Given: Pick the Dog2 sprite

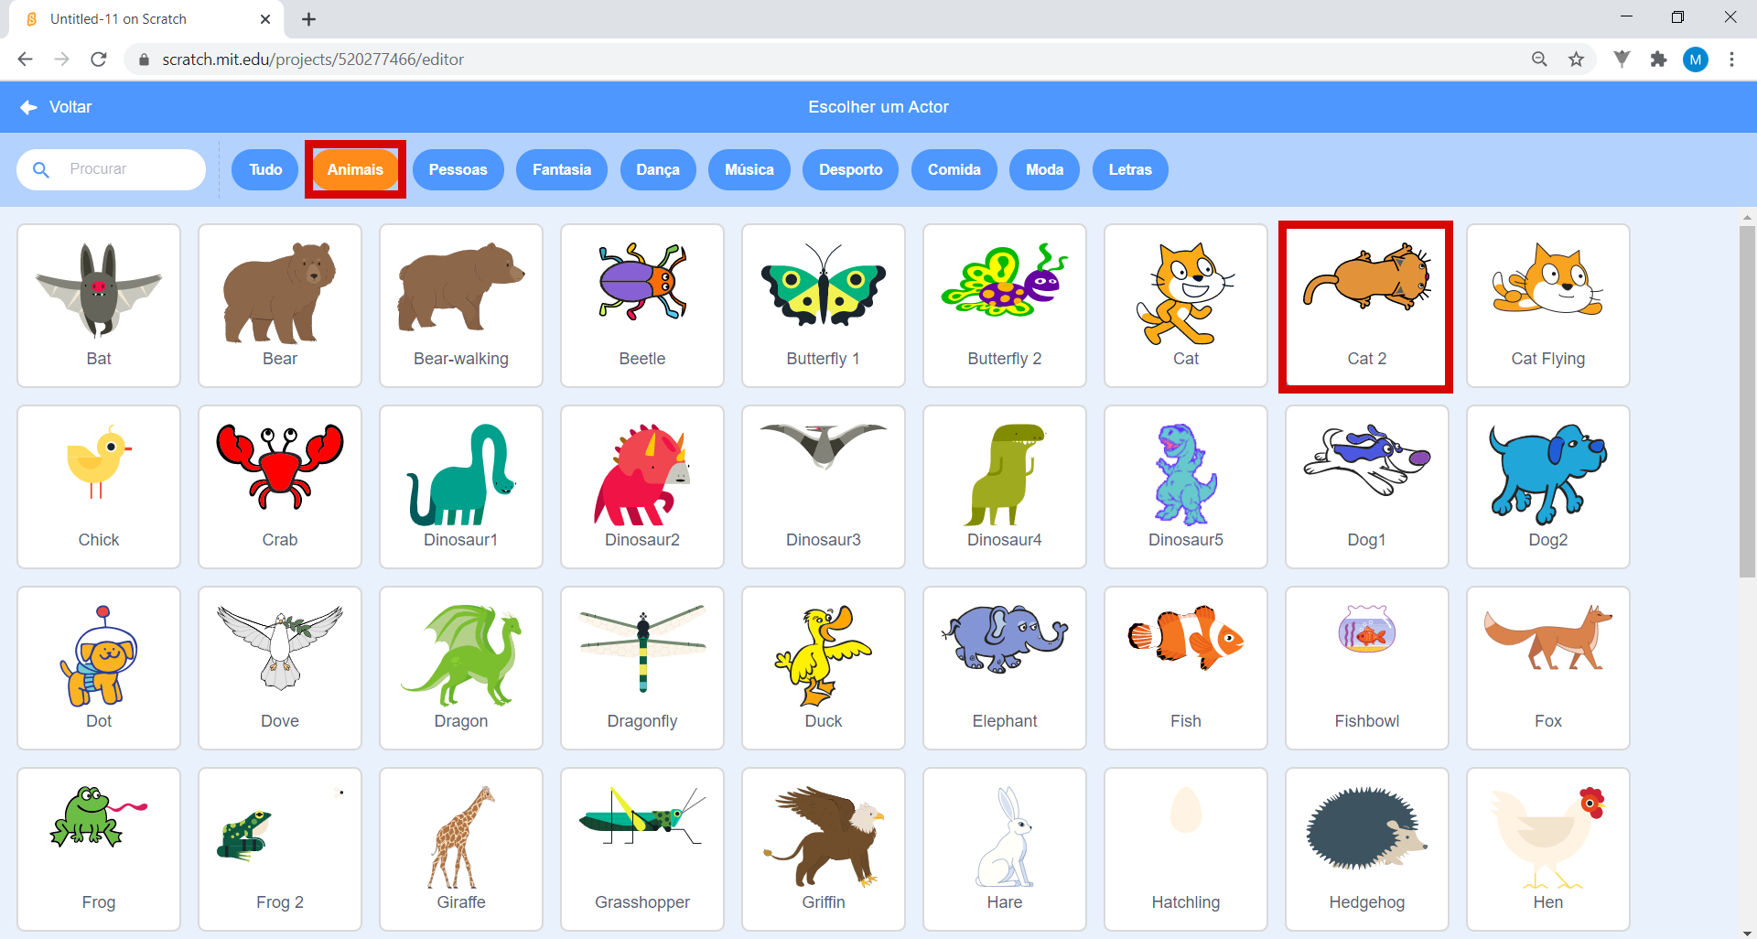Looking at the screenshot, I should (1548, 487).
